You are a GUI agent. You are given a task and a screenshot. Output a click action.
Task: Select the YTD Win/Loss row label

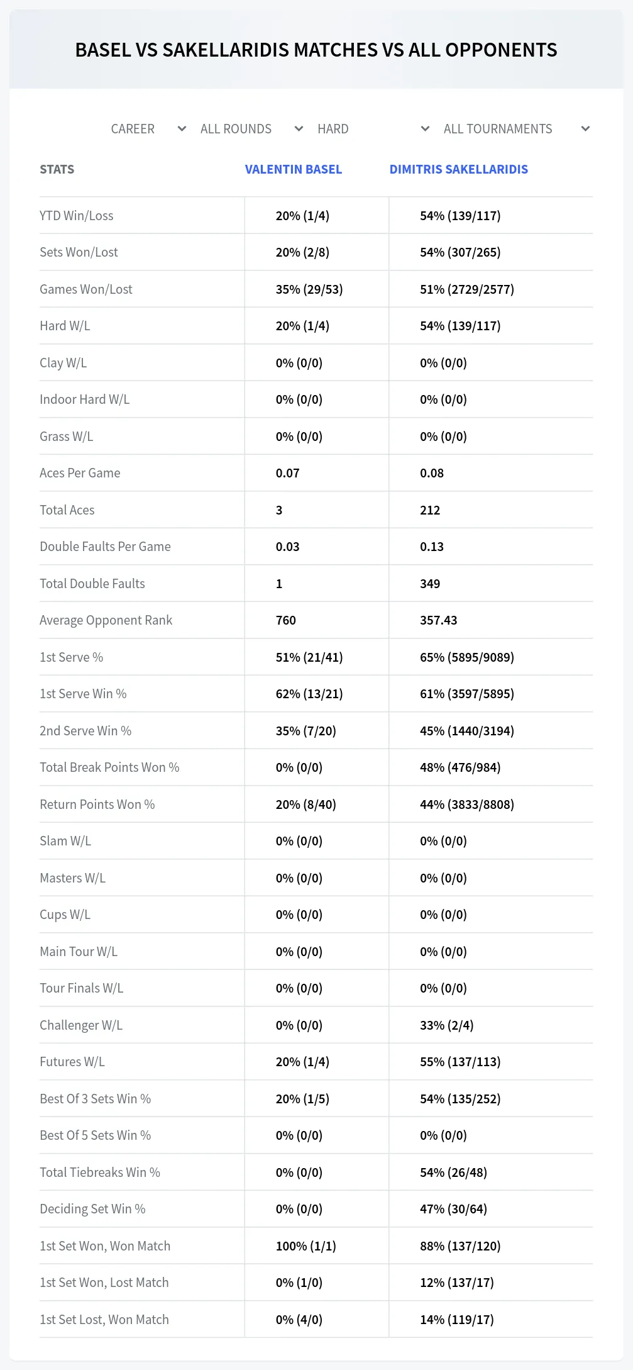click(77, 216)
